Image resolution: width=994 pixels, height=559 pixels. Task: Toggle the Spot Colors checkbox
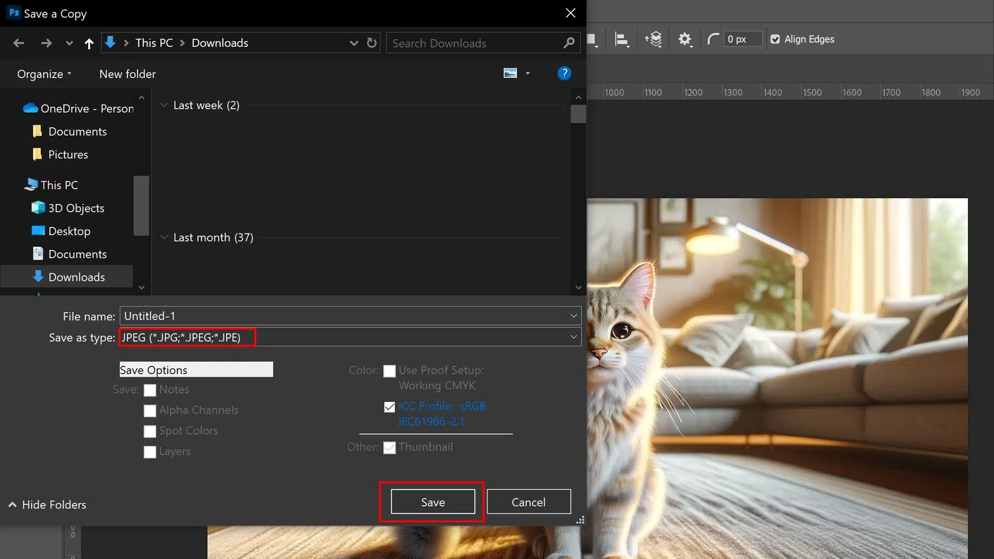coord(150,431)
